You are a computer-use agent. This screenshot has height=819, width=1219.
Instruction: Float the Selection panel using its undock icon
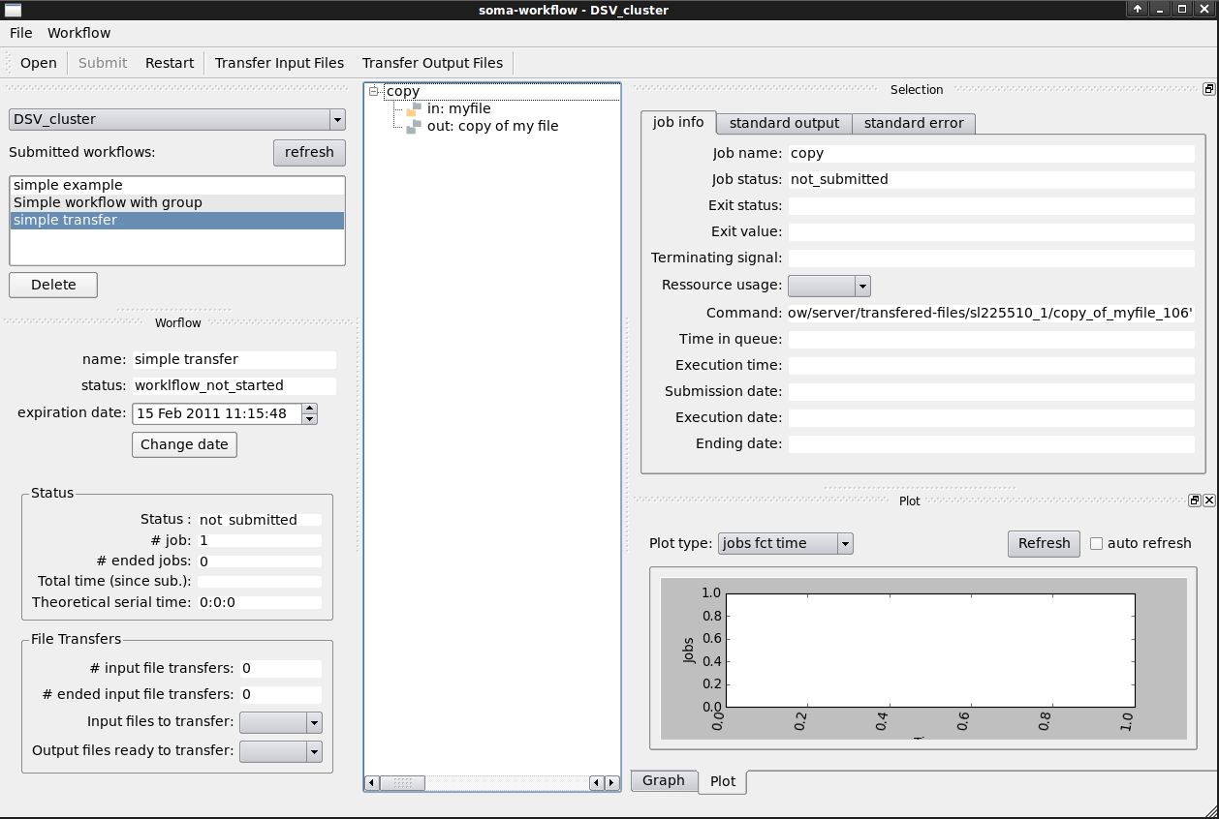point(1208,89)
